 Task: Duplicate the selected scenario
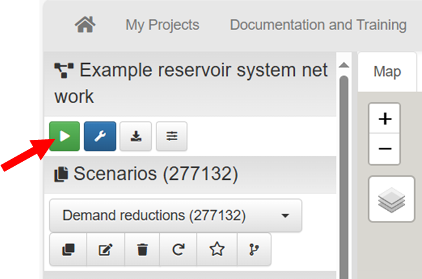pyautogui.click(x=67, y=250)
